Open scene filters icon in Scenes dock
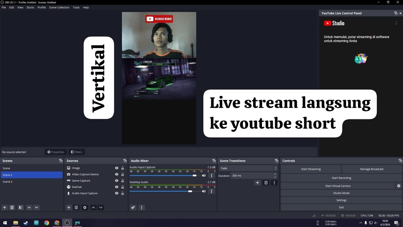The image size is (403, 227). (20, 207)
